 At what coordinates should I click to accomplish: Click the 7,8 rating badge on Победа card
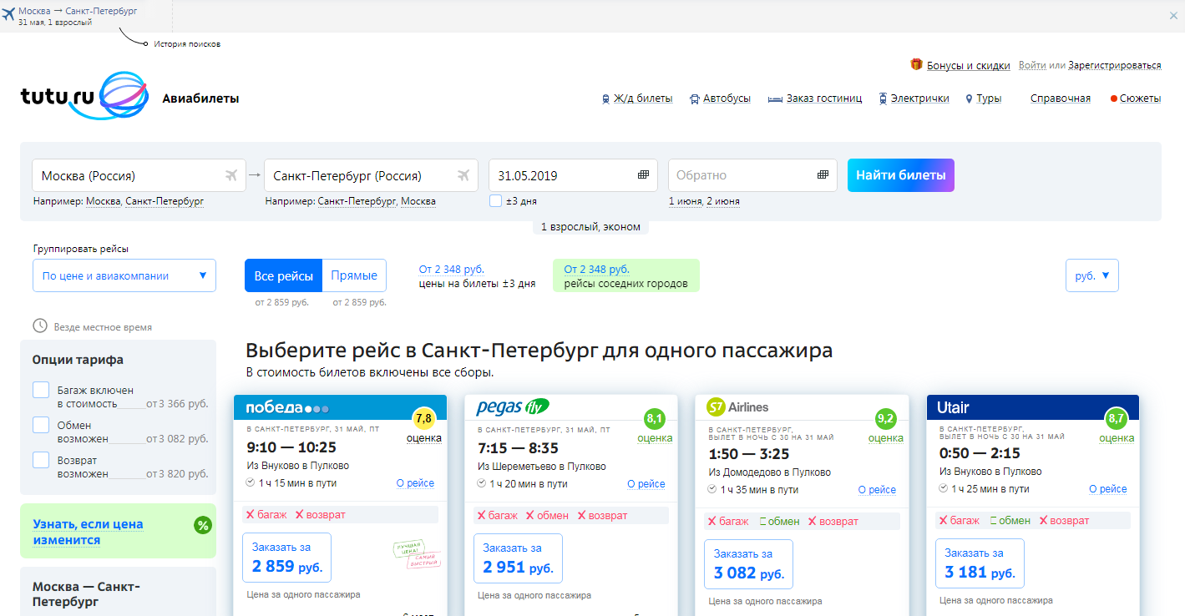point(423,418)
